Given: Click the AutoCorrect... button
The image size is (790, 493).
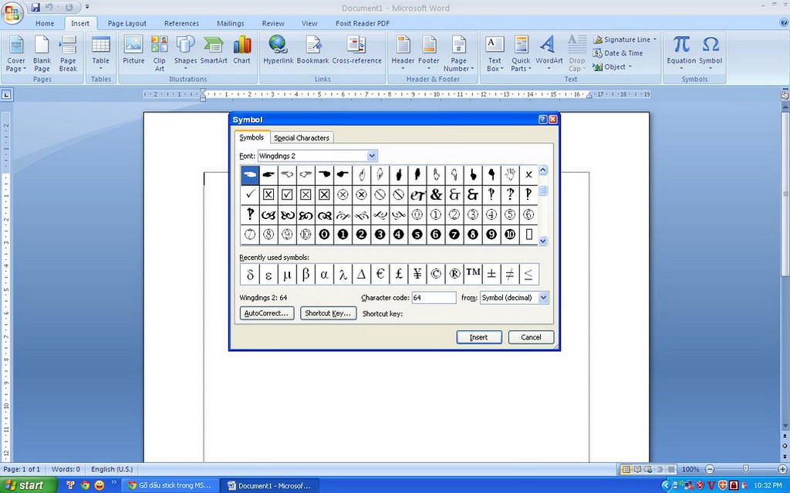Looking at the screenshot, I should (267, 313).
